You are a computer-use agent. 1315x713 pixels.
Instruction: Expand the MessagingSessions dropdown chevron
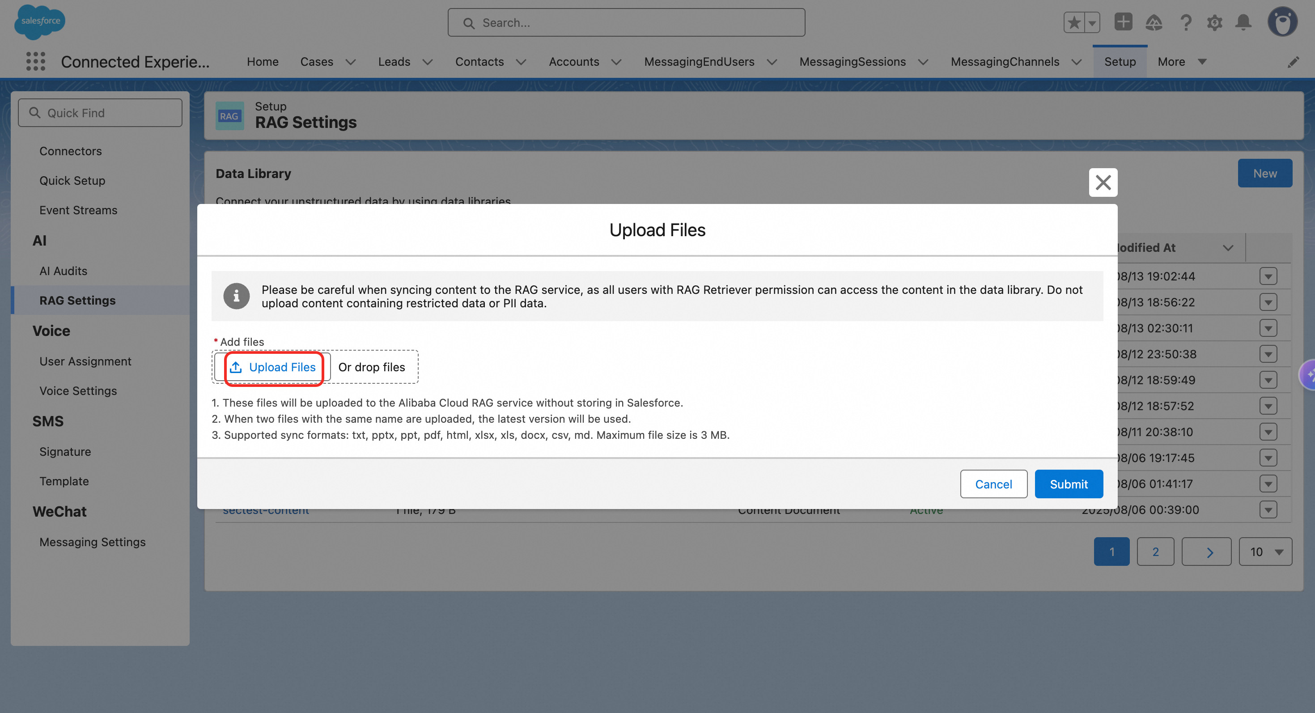(923, 62)
